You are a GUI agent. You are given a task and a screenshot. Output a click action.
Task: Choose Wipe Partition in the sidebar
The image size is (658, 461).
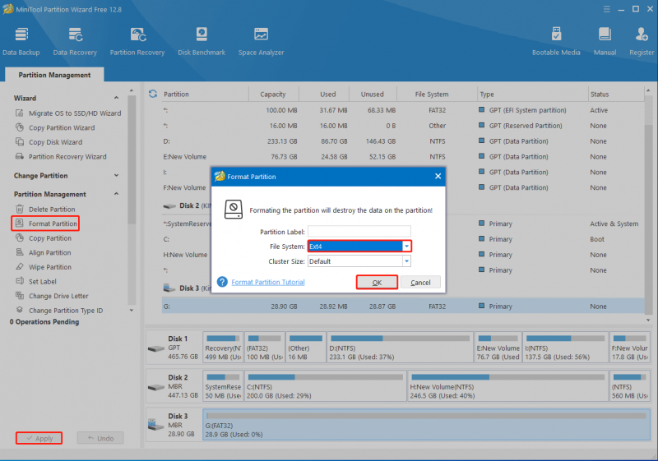tap(50, 267)
